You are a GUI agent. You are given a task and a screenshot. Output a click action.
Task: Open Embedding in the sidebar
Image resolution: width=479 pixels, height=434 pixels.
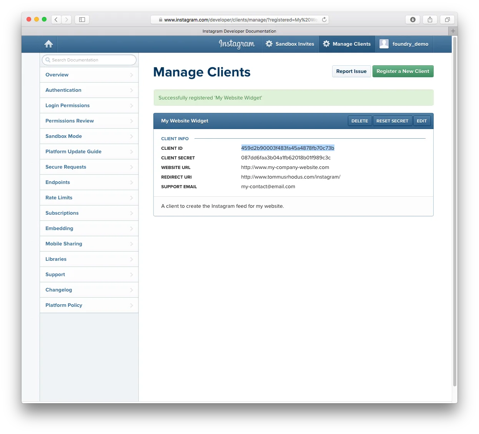click(x=89, y=229)
